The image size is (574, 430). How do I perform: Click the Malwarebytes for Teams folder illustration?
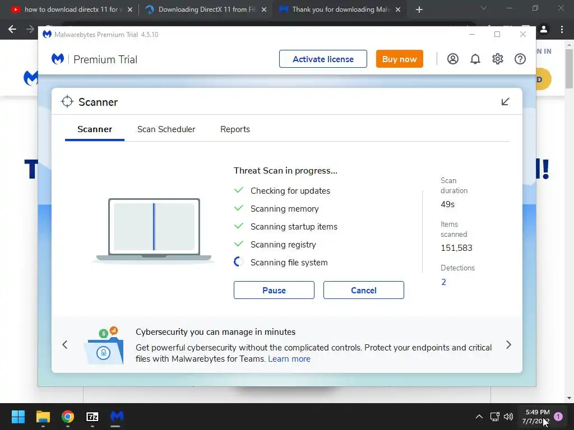click(104, 345)
